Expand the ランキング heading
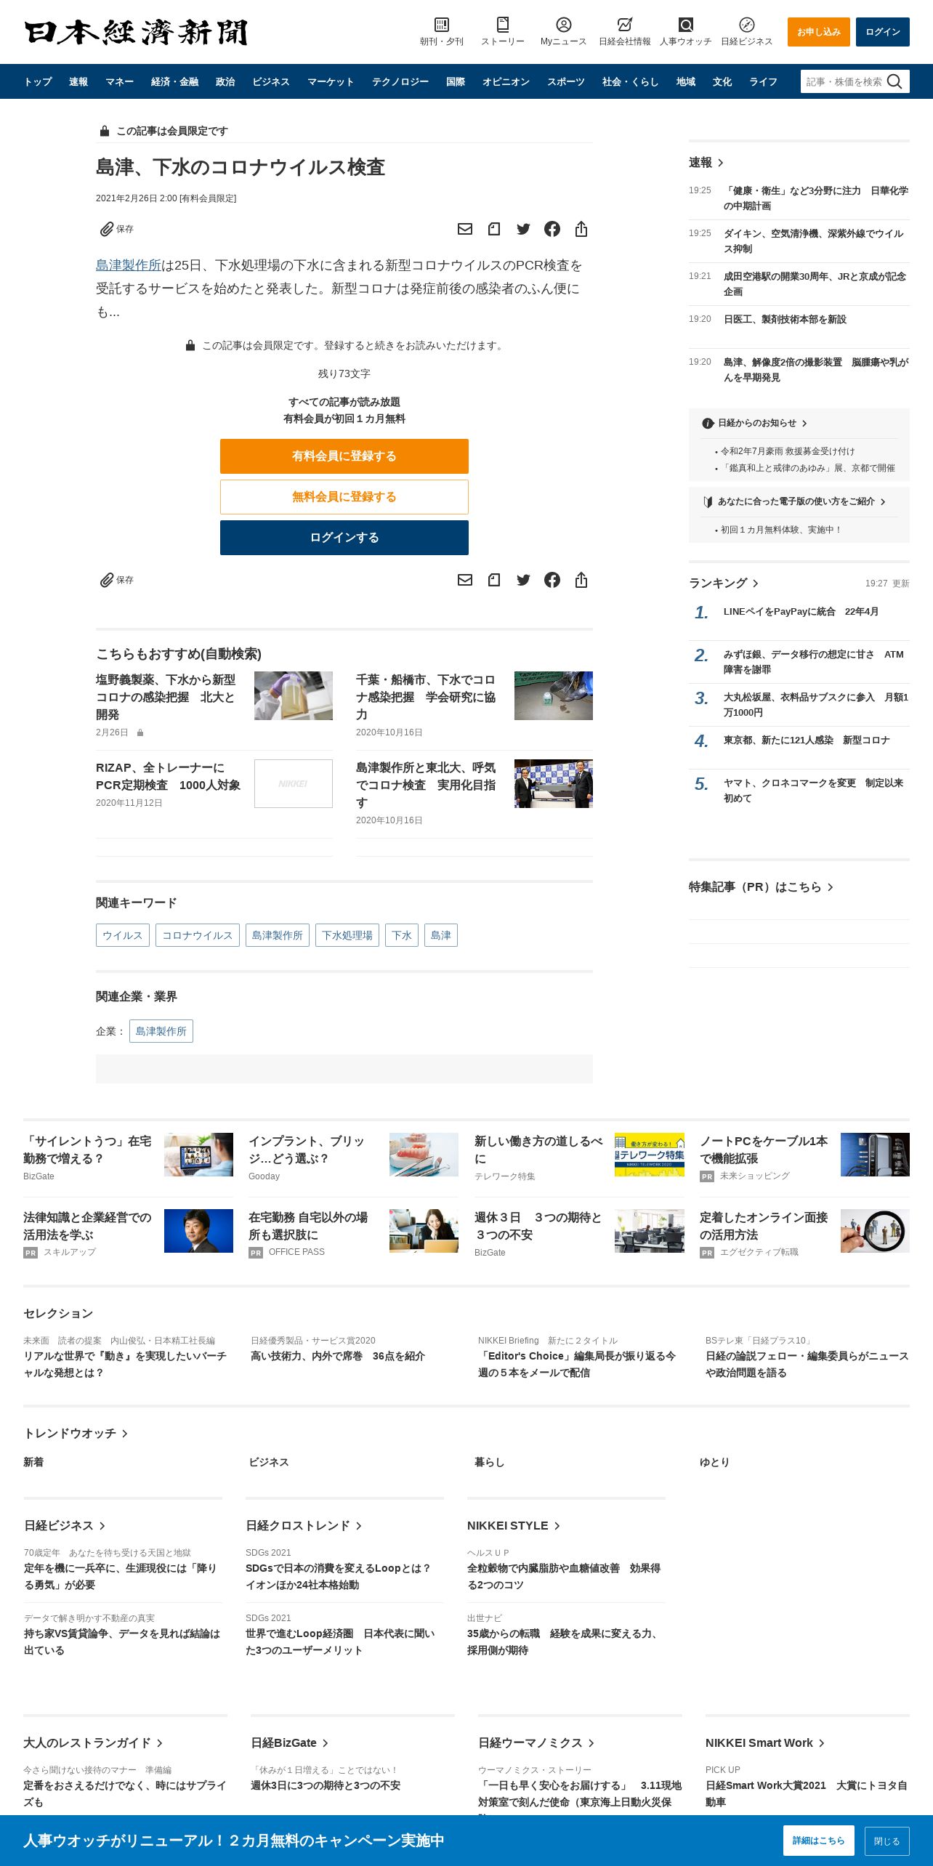The width and height of the screenshot is (933, 1866). point(723,583)
